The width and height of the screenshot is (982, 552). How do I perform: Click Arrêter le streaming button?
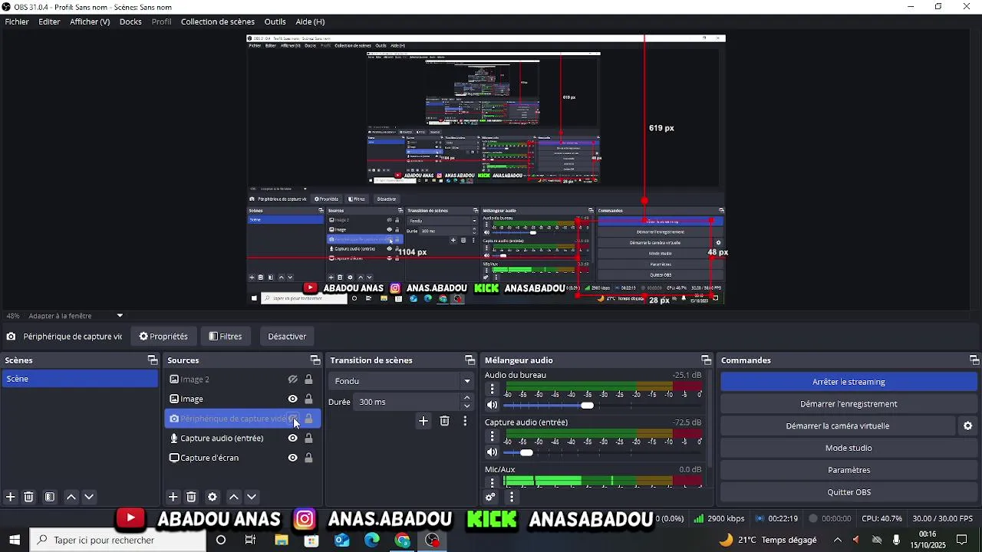click(849, 382)
